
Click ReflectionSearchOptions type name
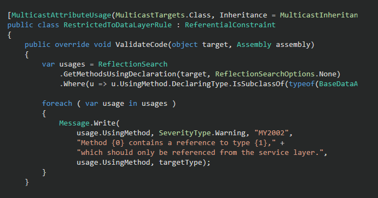pos(265,74)
